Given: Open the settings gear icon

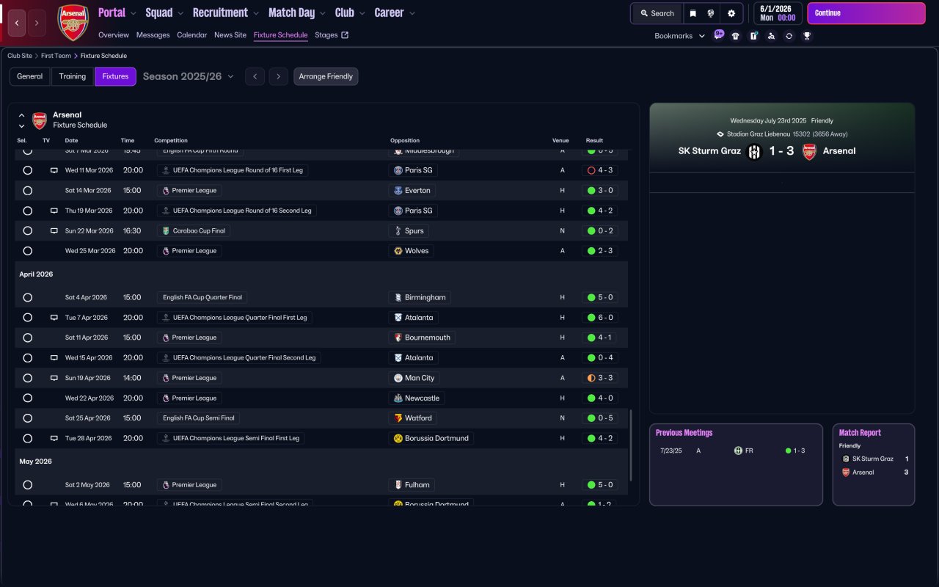Looking at the screenshot, I should [731, 13].
